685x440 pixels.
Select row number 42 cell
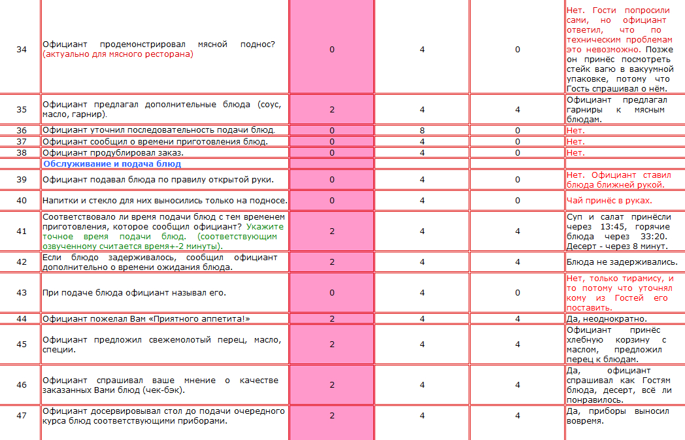click(x=22, y=262)
